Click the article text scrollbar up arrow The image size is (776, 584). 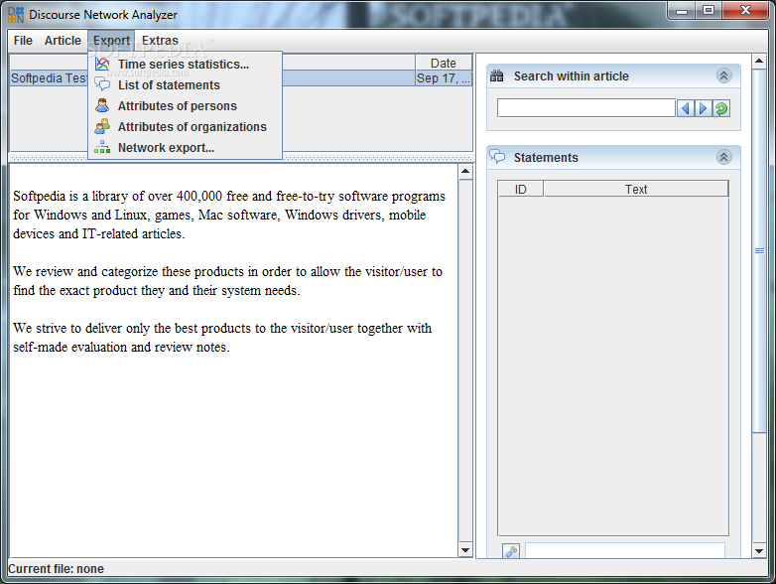(x=465, y=172)
